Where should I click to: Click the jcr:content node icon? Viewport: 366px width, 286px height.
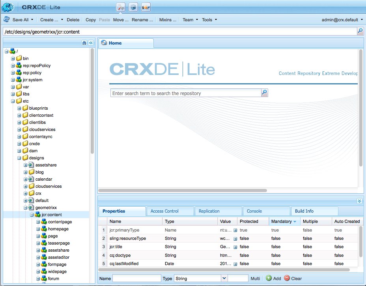click(x=37, y=214)
